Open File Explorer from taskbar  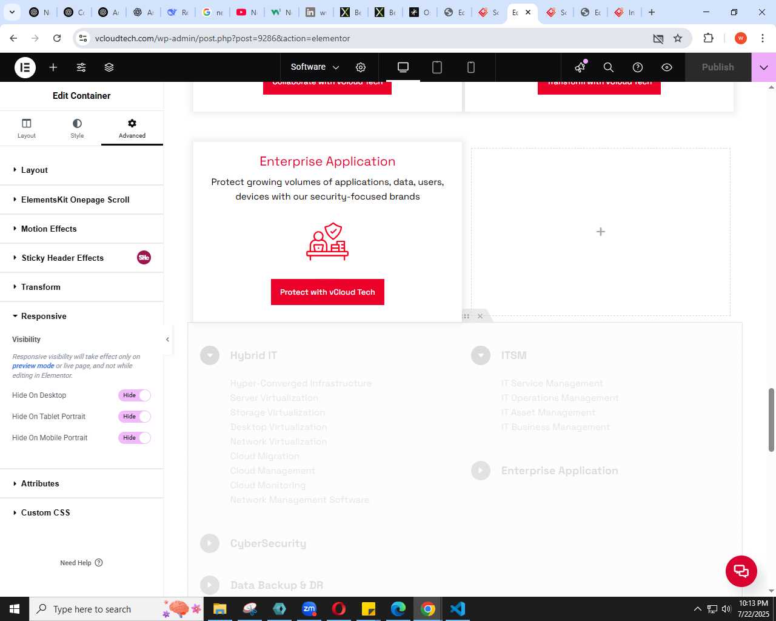click(219, 609)
